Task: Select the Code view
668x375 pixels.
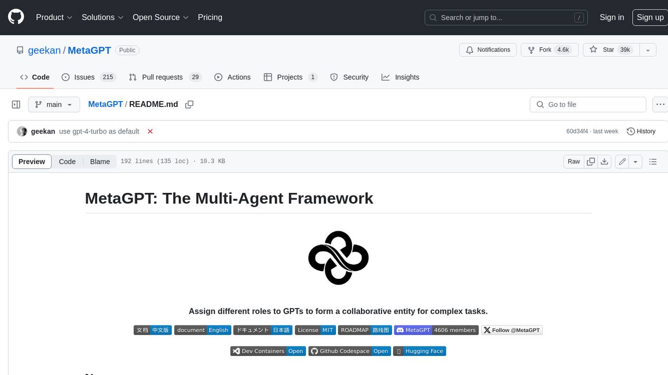Action: (67, 161)
